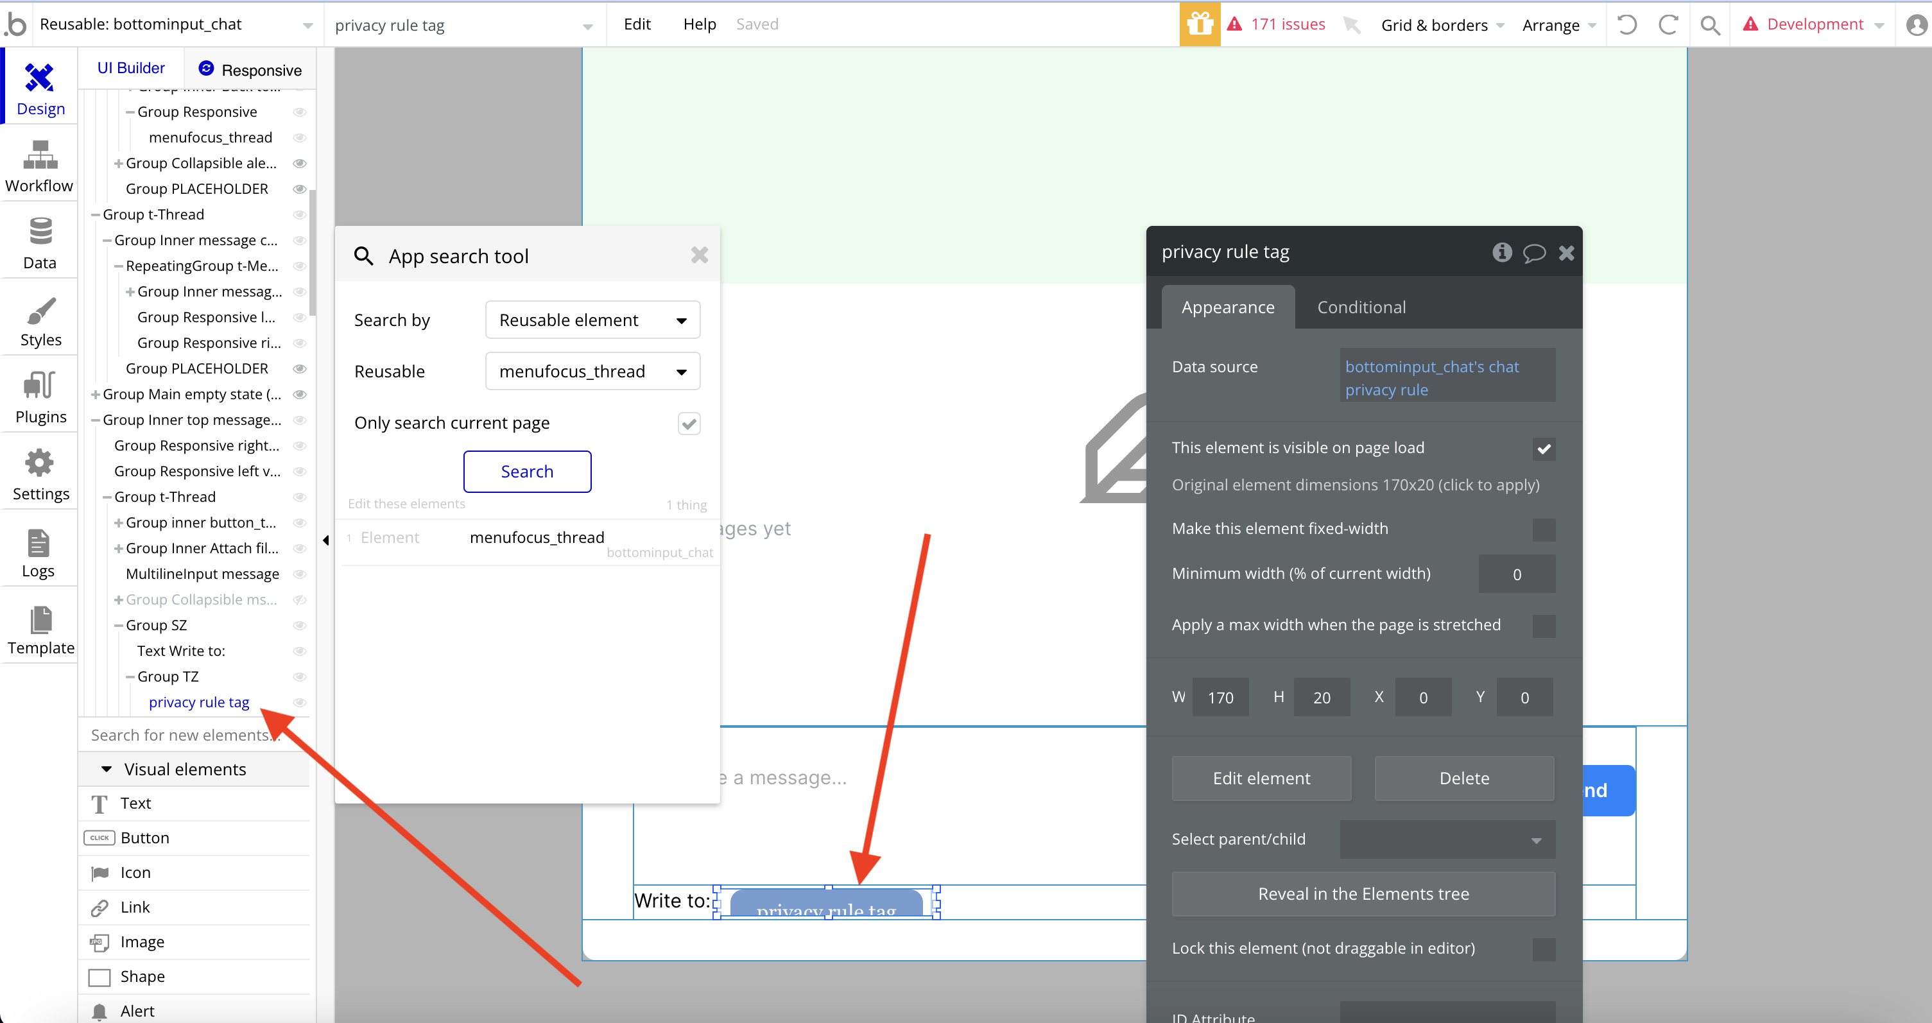This screenshot has height=1023, width=1932.
Task: Enable Make this element fixed-width
Action: 1544,529
